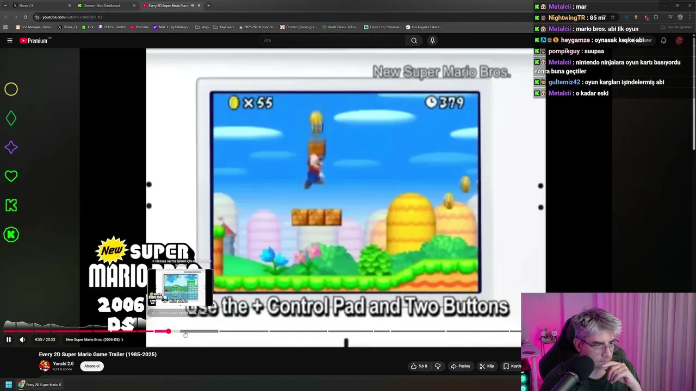This screenshot has height=391, width=696.
Task: Open Yonshi 2.0 channel name link
Action: click(63, 364)
